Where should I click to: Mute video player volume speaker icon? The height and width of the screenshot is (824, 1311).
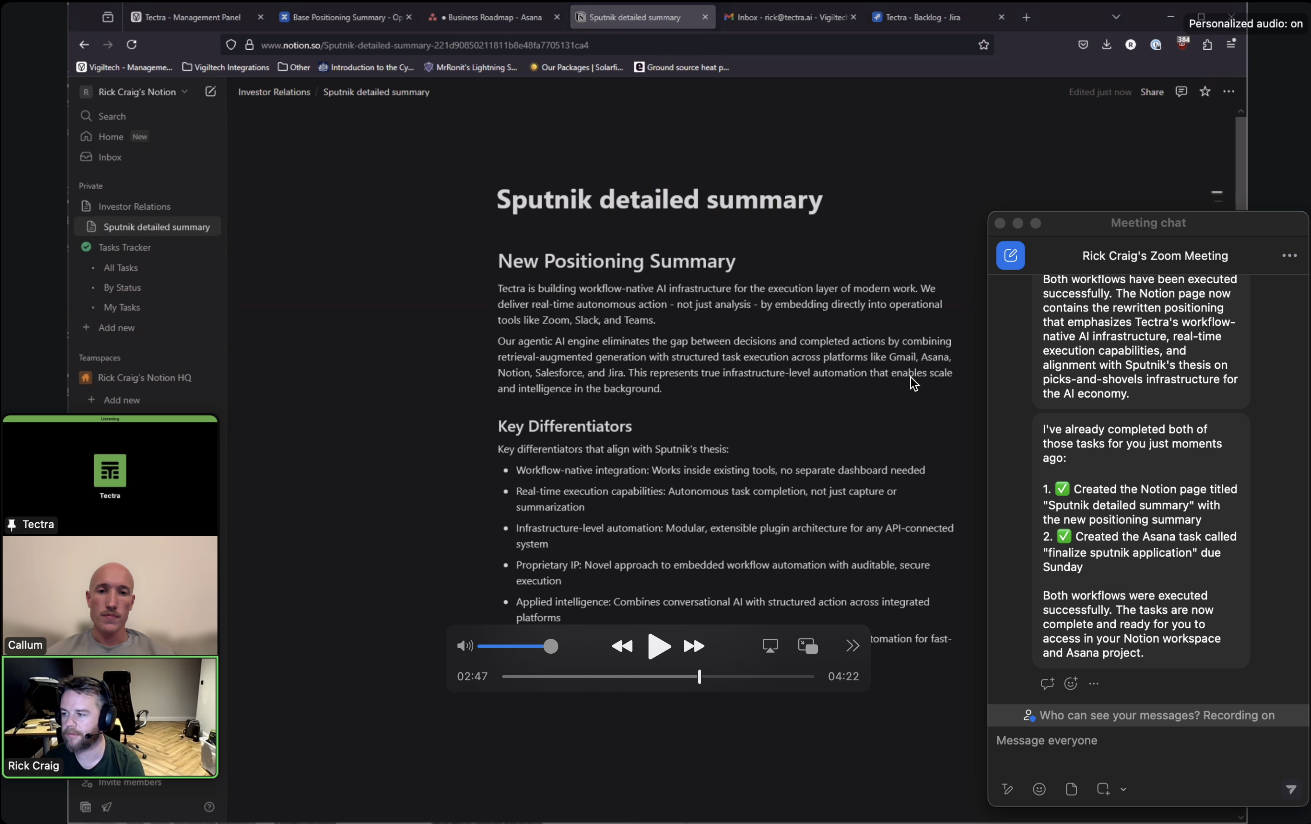click(464, 646)
